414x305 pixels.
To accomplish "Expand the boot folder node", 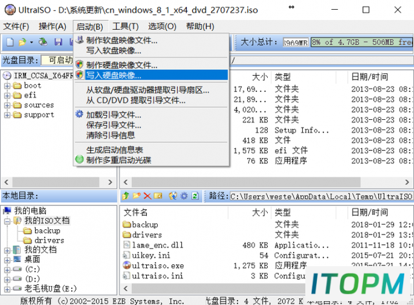I will tap(7, 86).
